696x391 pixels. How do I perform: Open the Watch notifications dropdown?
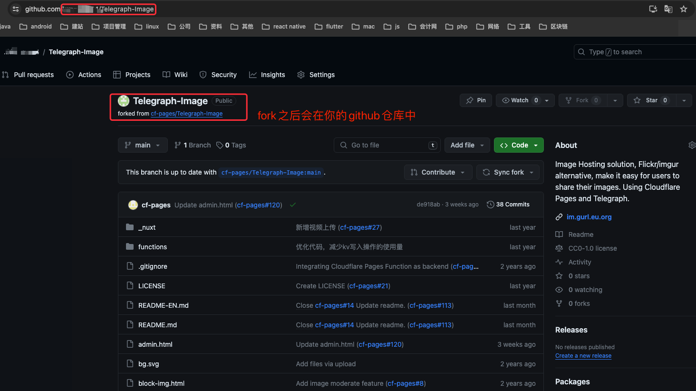coord(525,100)
